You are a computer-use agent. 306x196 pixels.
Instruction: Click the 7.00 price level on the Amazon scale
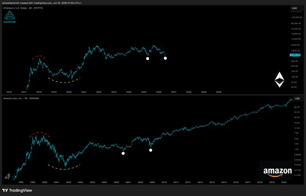[x=297, y=133]
